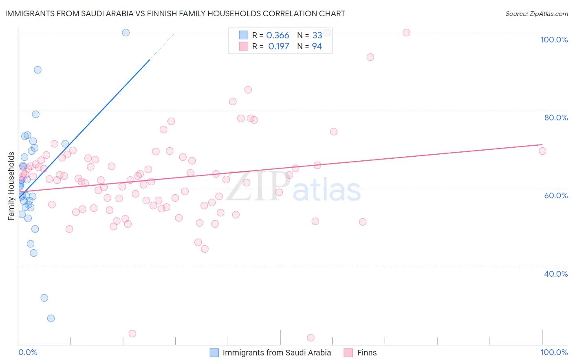Click the 100.0% y-axis label
This screenshot has width=573, height=364.
[554, 40]
